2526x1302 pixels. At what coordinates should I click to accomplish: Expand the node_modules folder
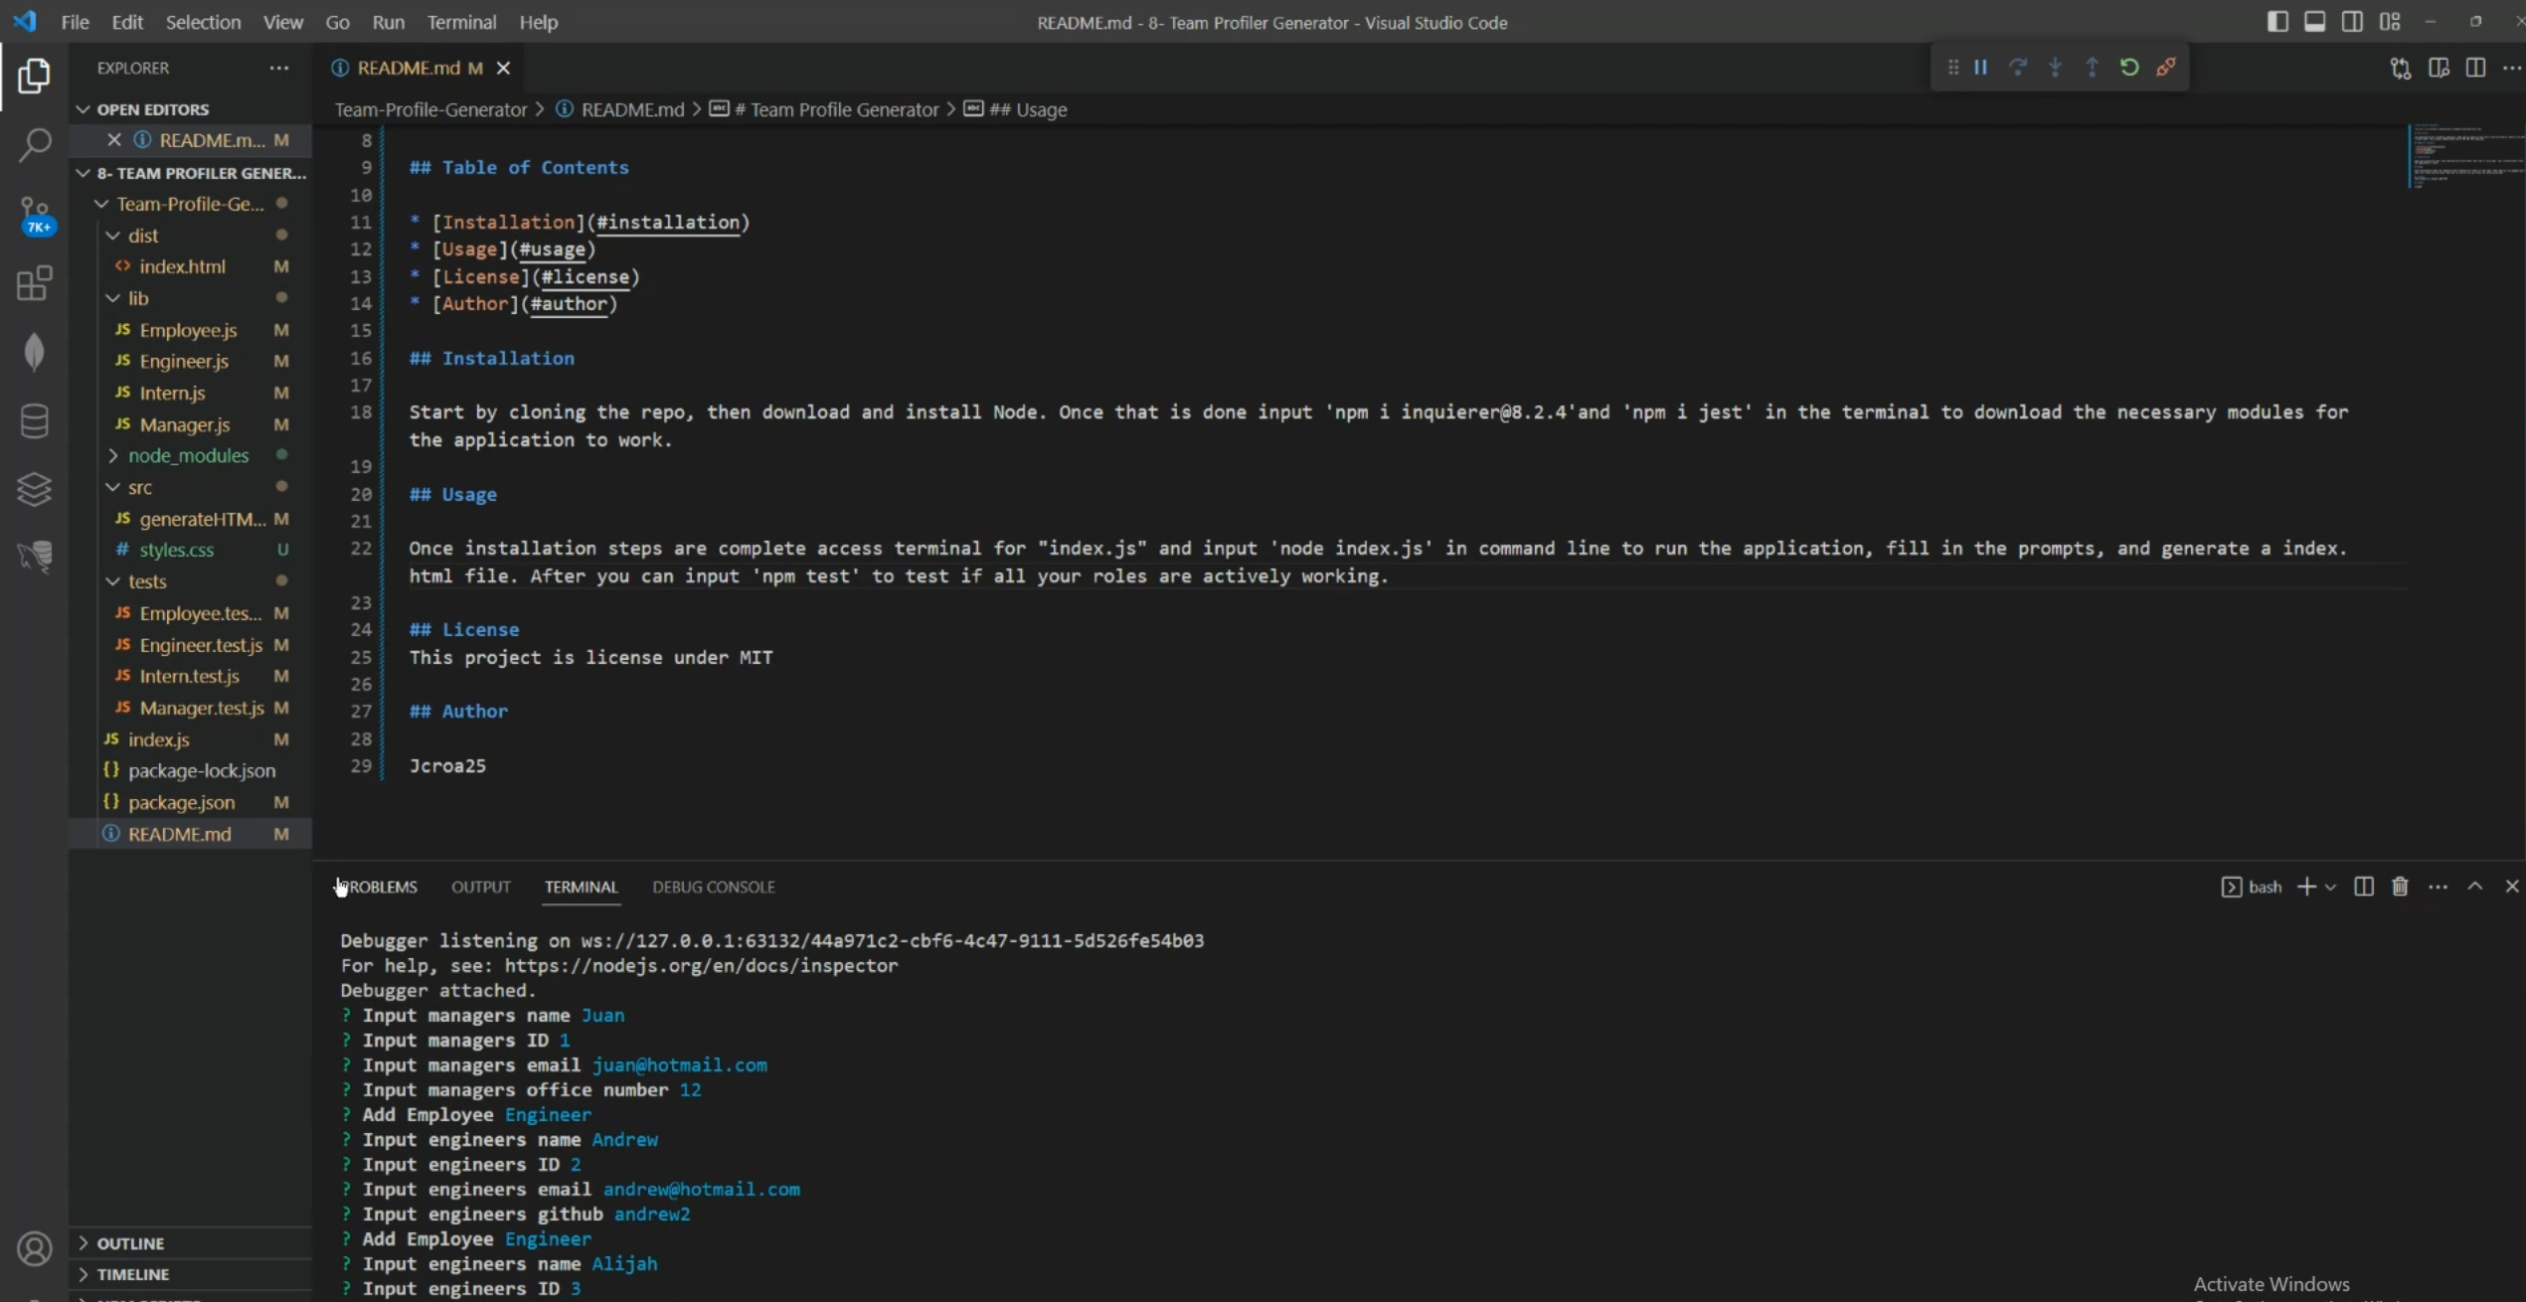coord(188,455)
